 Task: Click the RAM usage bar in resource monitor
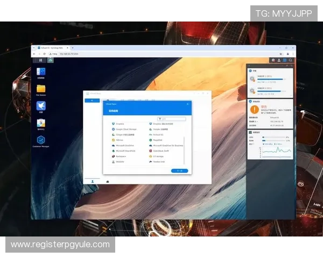(273, 141)
